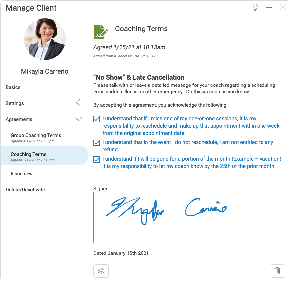Click Mikayla Carreño's profile photo
291x282 pixels.
pyautogui.click(x=45, y=39)
